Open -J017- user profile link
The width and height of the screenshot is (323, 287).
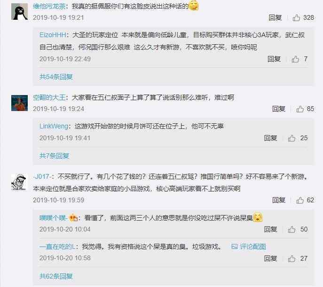coord(43,176)
